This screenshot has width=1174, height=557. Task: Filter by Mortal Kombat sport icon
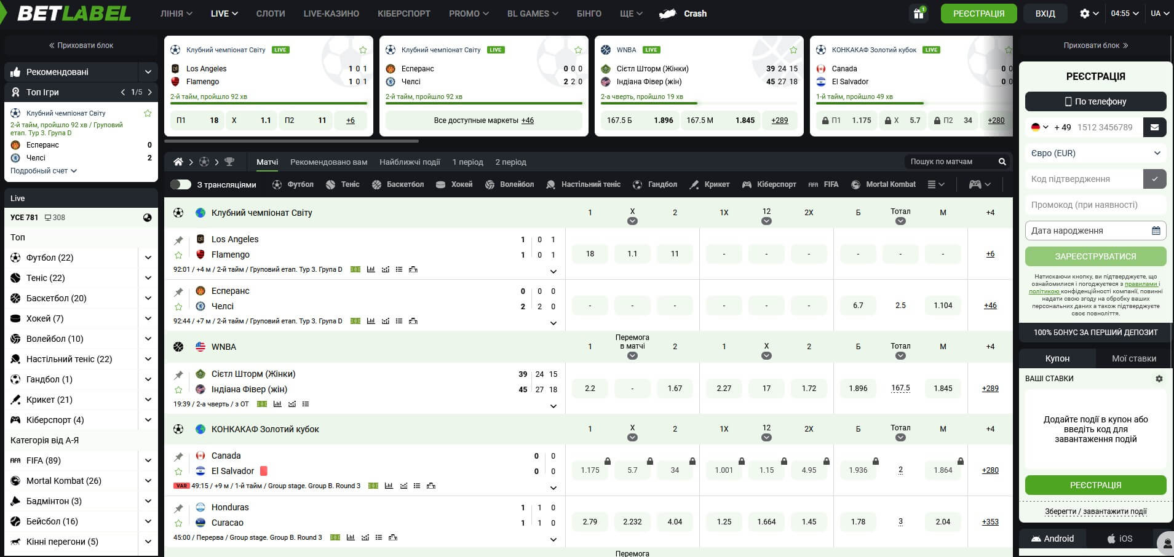(x=855, y=184)
